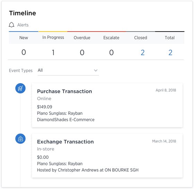The width and height of the screenshot is (194, 189).
Task: Open the Exchange Transaction card title
Action: click(65, 142)
